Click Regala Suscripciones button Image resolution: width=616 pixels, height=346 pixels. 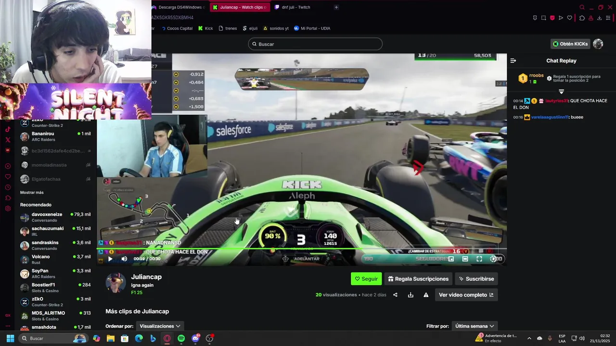418,279
